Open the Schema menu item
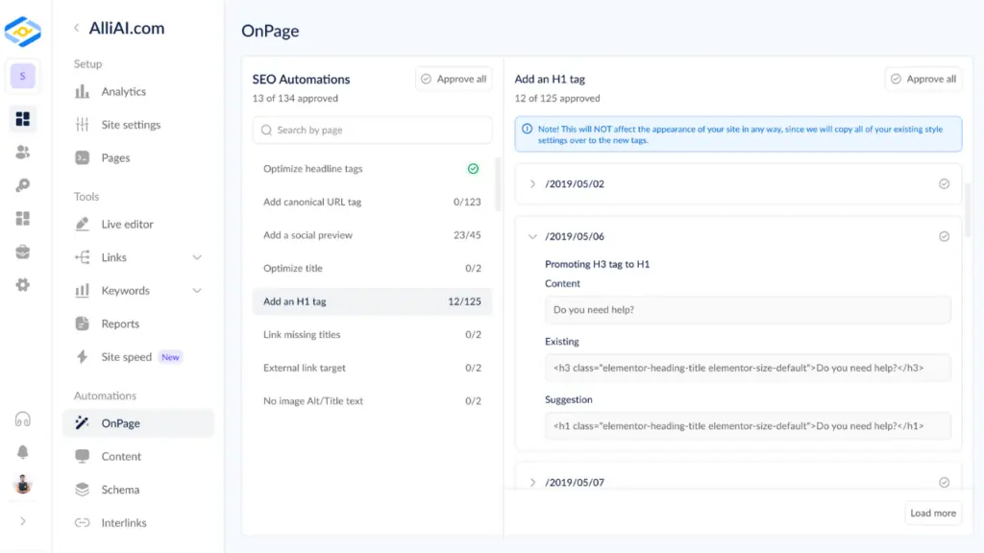 (120, 490)
